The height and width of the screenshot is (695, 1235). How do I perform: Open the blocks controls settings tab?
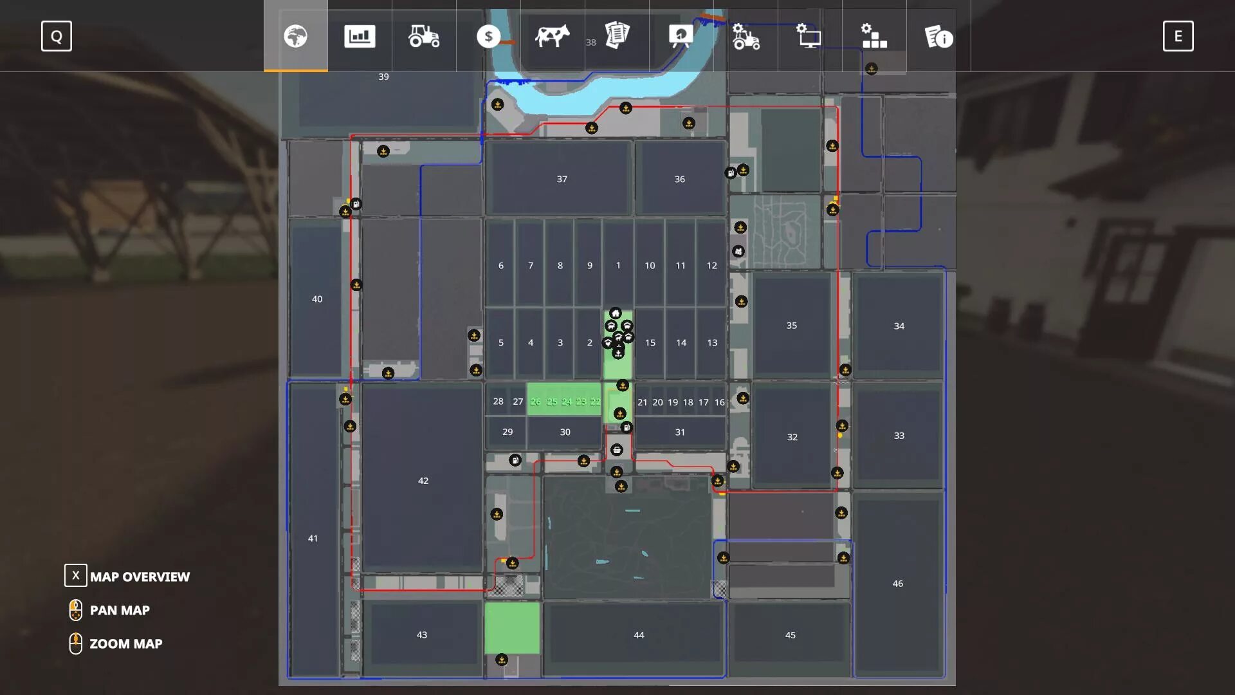(x=874, y=36)
